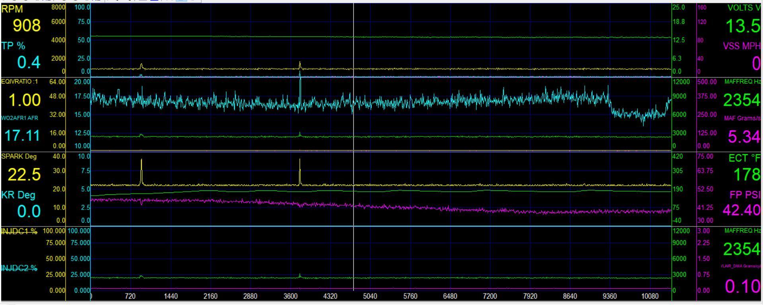Click the RPM channel label
The image size is (763, 305).
[12, 9]
